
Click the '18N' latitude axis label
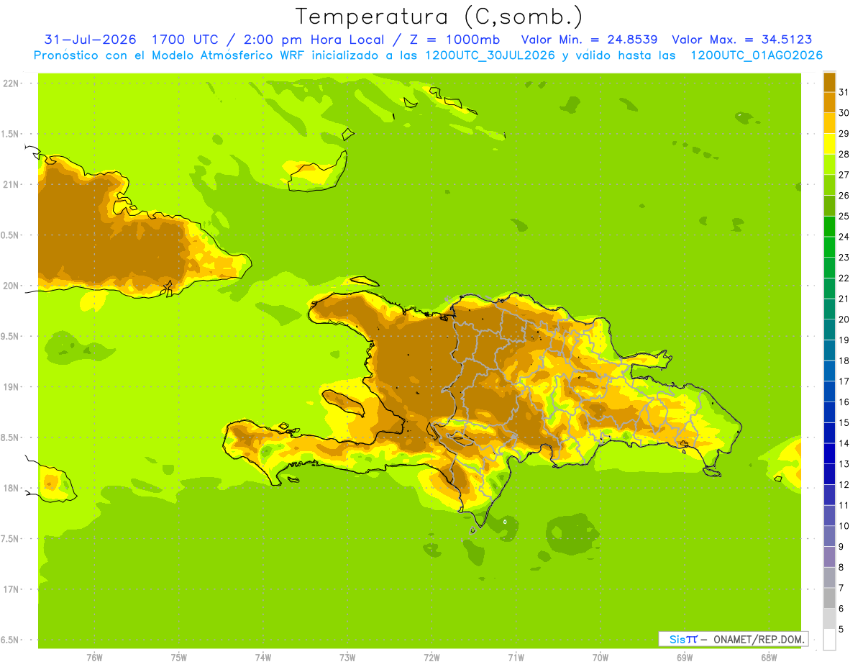pyautogui.click(x=10, y=488)
